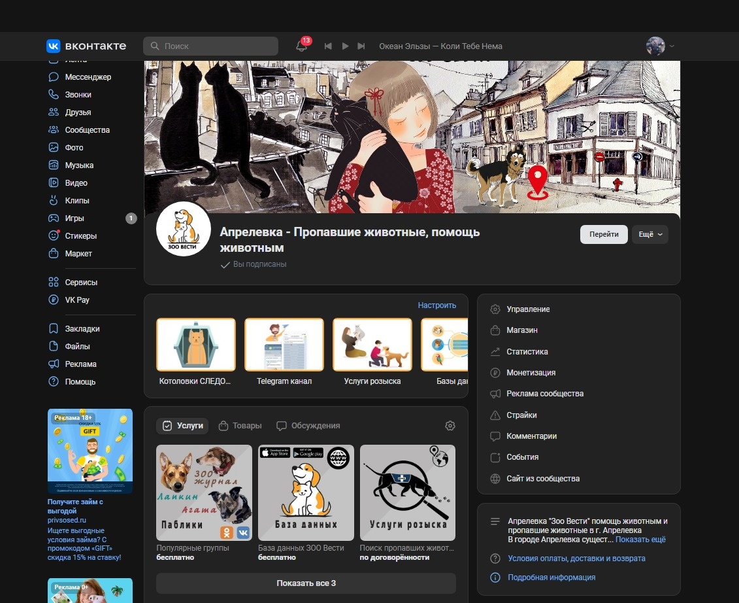Expand the Ещё dropdown
This screenshot has height=603, width=739.
pos(650,235)
